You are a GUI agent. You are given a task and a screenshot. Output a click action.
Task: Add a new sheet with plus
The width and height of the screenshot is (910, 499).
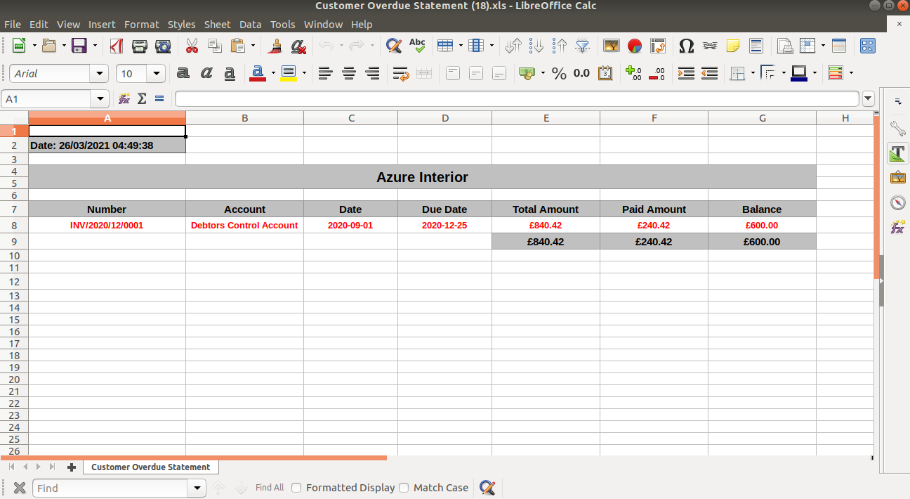pos(71,467)
